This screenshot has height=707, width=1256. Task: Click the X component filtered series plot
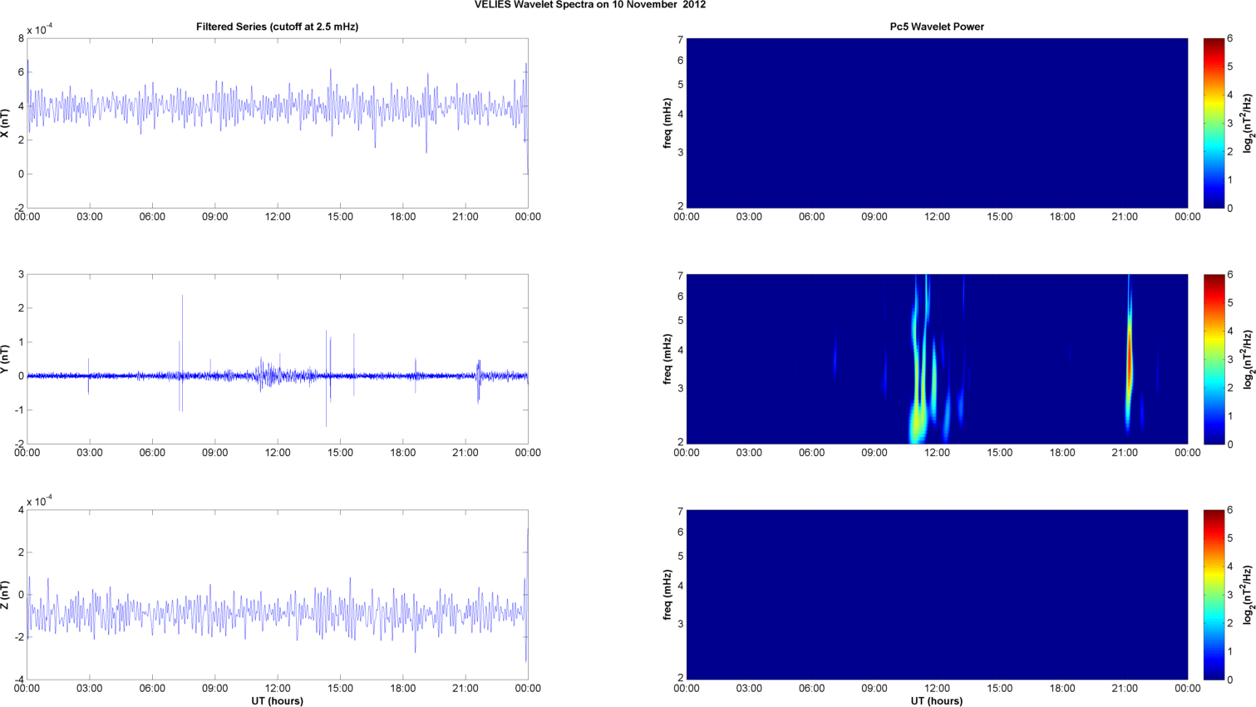tap(278, 123)
